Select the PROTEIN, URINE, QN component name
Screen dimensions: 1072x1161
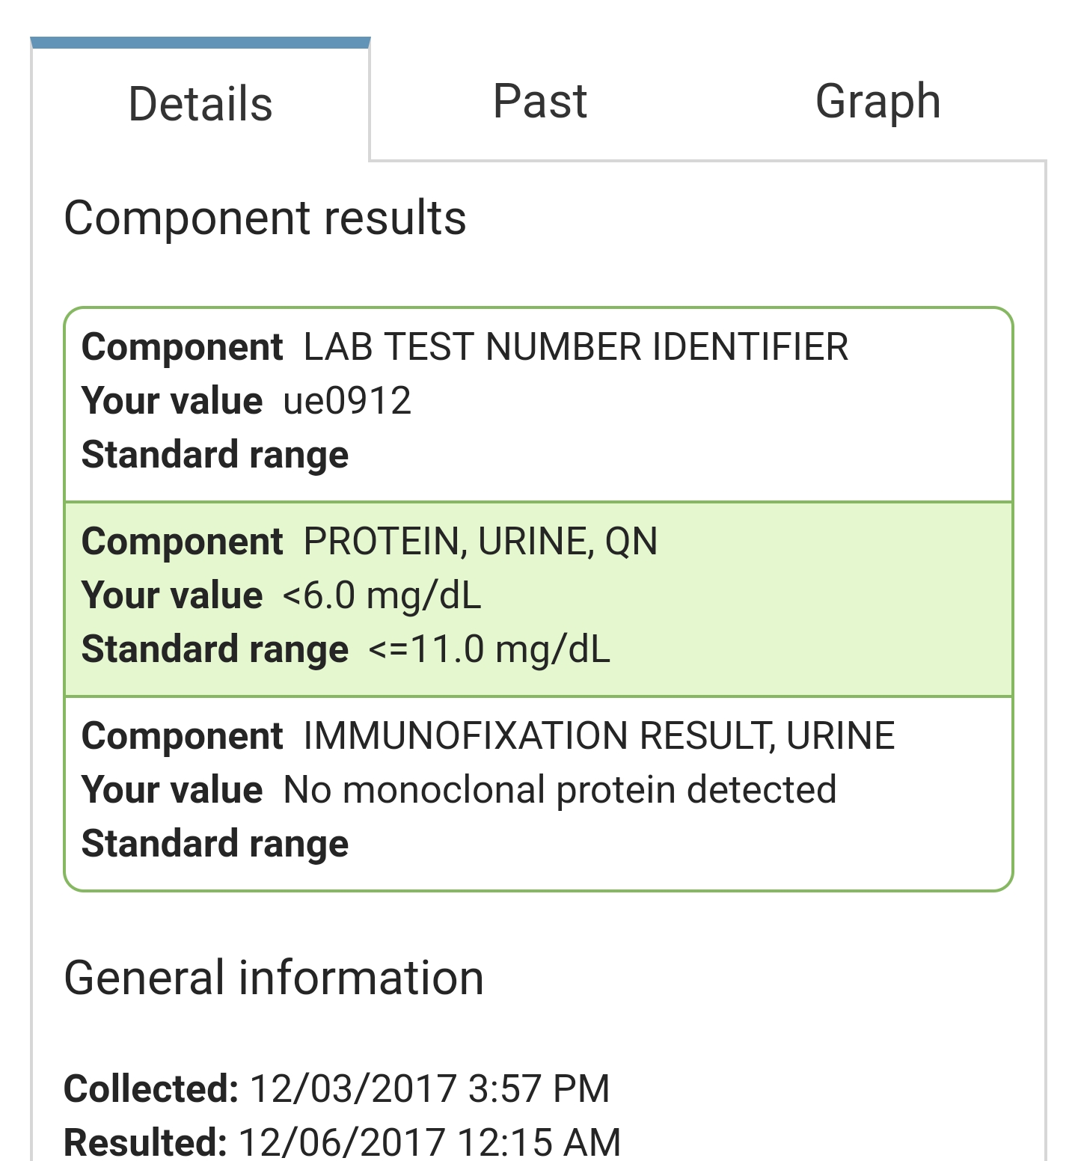[x=480, y=542]
